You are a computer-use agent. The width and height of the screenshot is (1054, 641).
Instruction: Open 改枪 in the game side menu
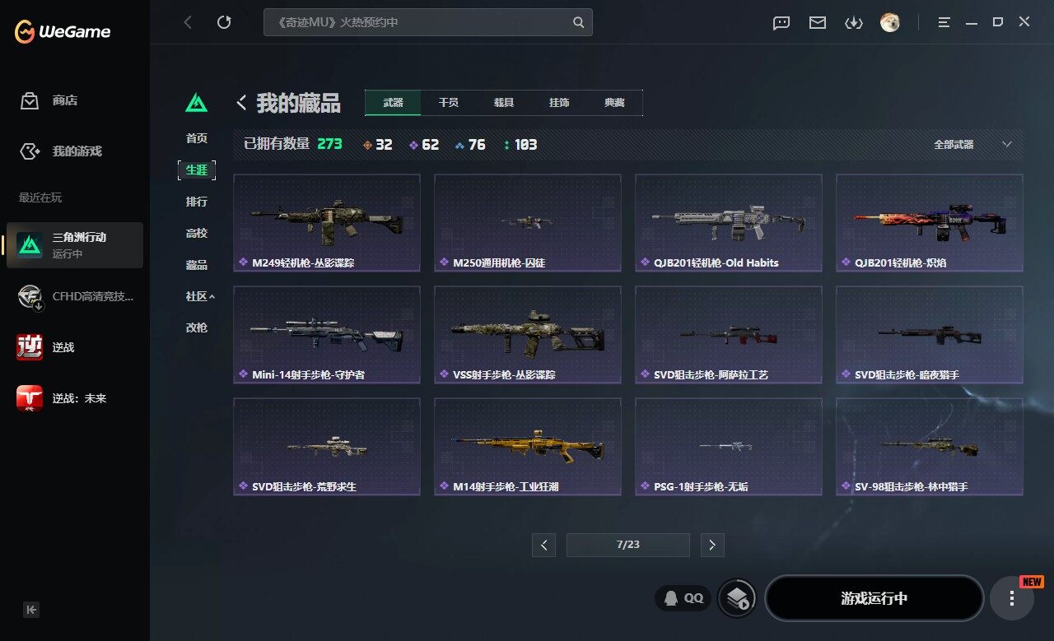[x=196, y=327]
